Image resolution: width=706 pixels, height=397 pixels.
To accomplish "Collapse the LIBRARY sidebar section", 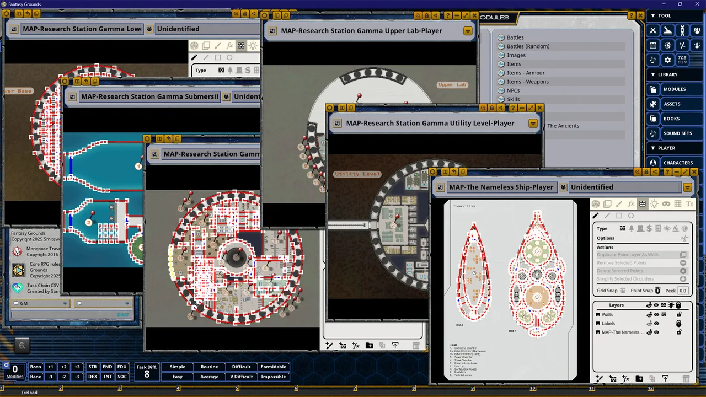I will point(653,74).
